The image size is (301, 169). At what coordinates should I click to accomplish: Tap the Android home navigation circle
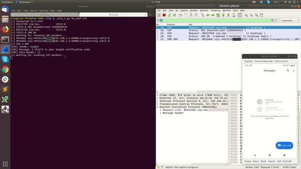tap(269, 155)
